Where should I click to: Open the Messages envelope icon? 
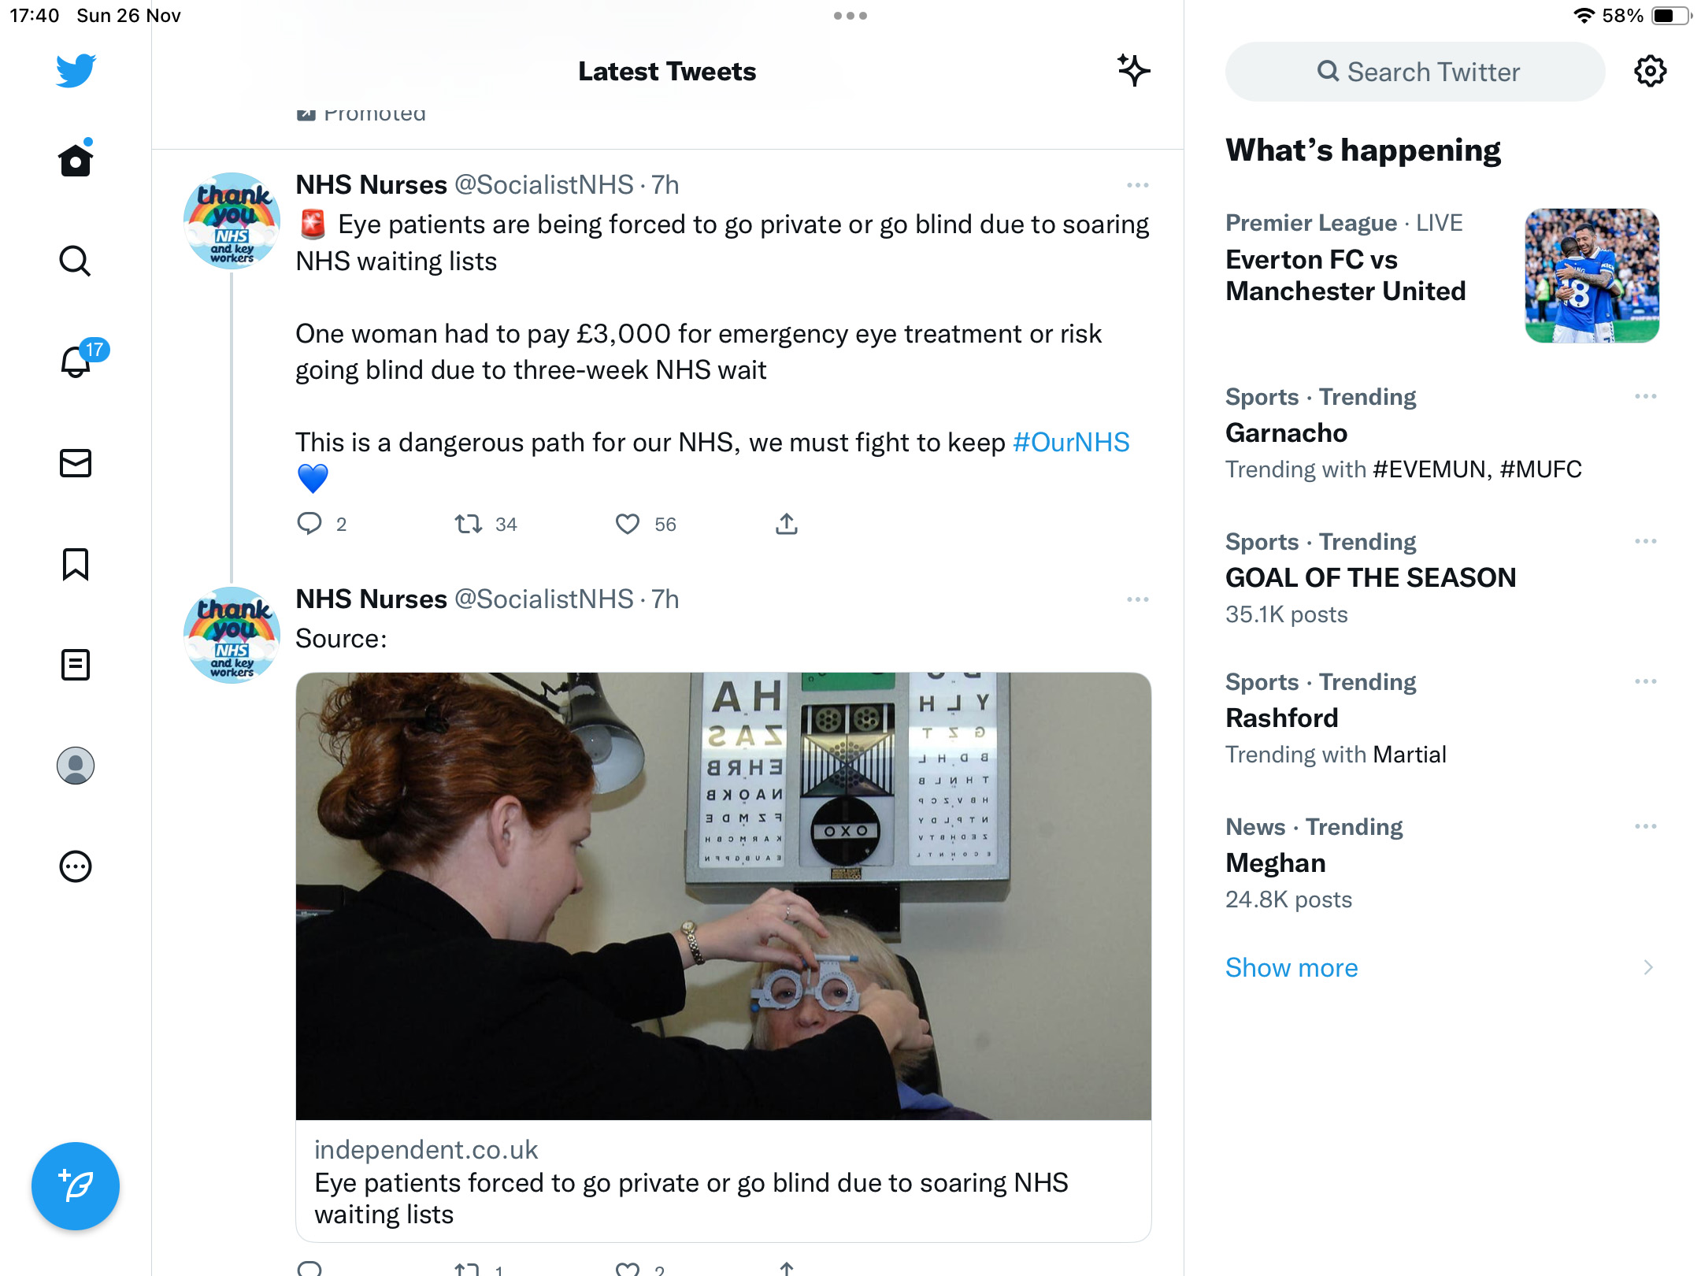click(76, 463)
